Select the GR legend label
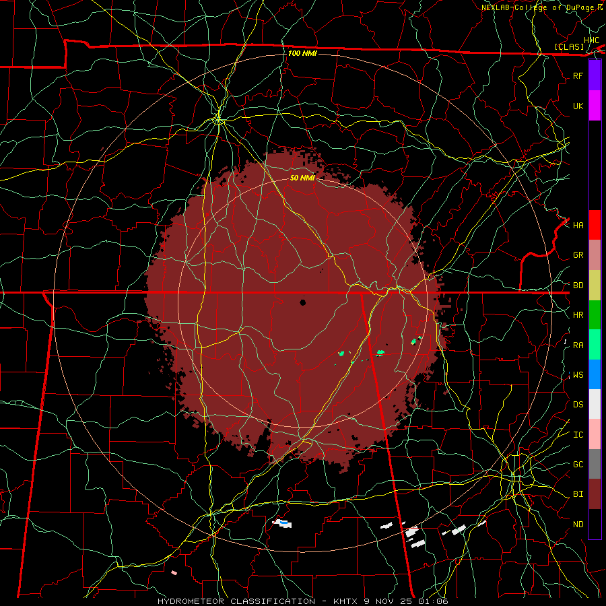This screenshot has height=606, width=606. coord(578,255)
